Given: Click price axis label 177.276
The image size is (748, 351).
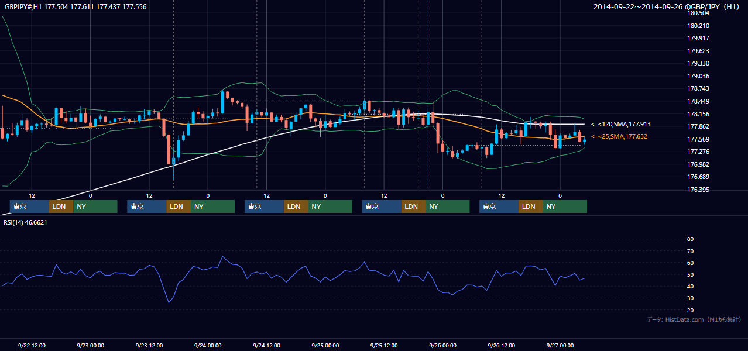Looking at the screenshot, I should click(698, 152).
